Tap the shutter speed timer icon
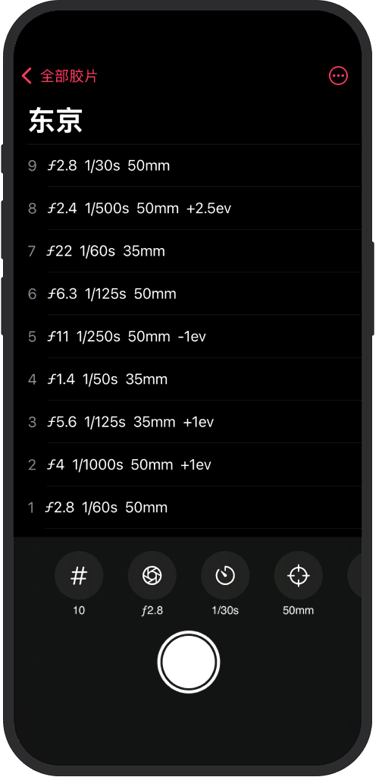This screenshot has height=777, width=382. coord(225,576)
